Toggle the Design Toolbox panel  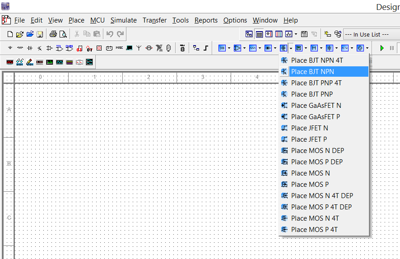(249, 34)
